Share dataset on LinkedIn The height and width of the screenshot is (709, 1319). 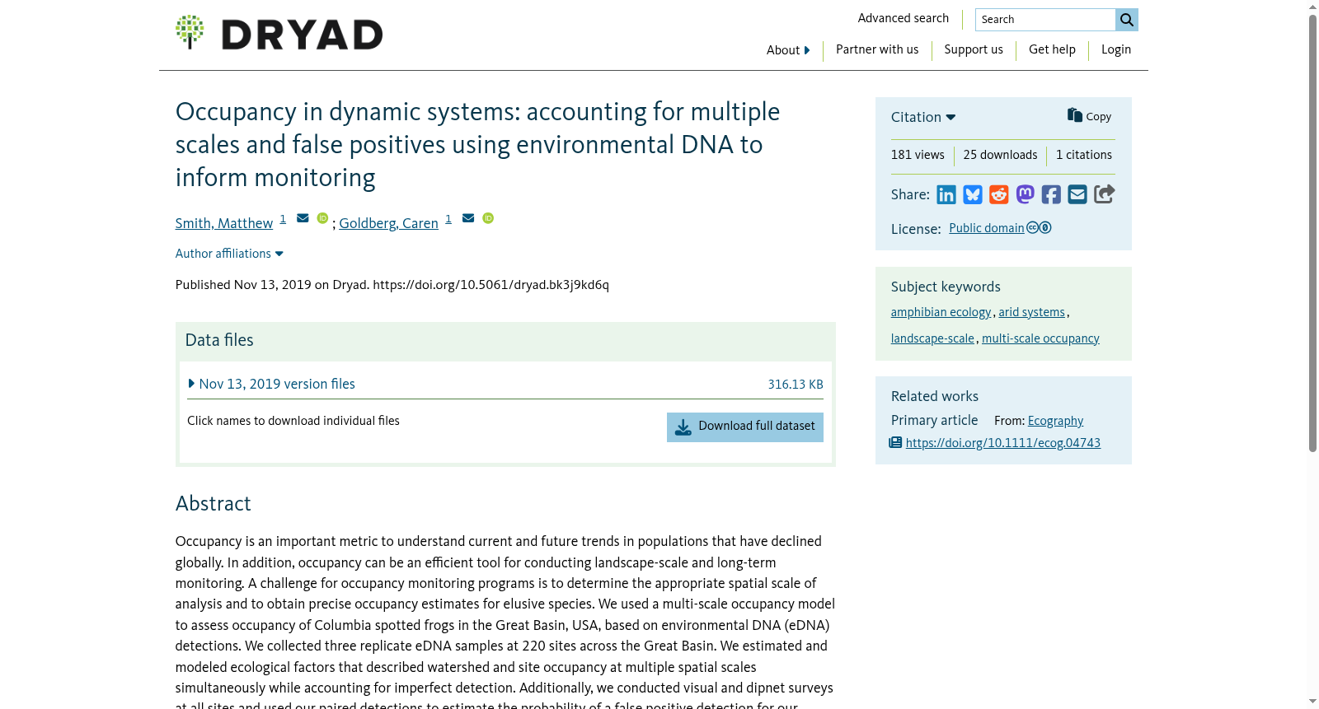pyautogui.click(x=946, y=194)
